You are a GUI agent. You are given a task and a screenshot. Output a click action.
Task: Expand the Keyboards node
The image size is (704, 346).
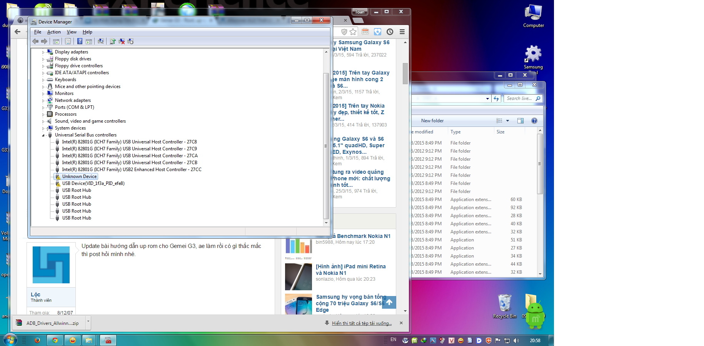pyautogui.click(x=43, y=80)
